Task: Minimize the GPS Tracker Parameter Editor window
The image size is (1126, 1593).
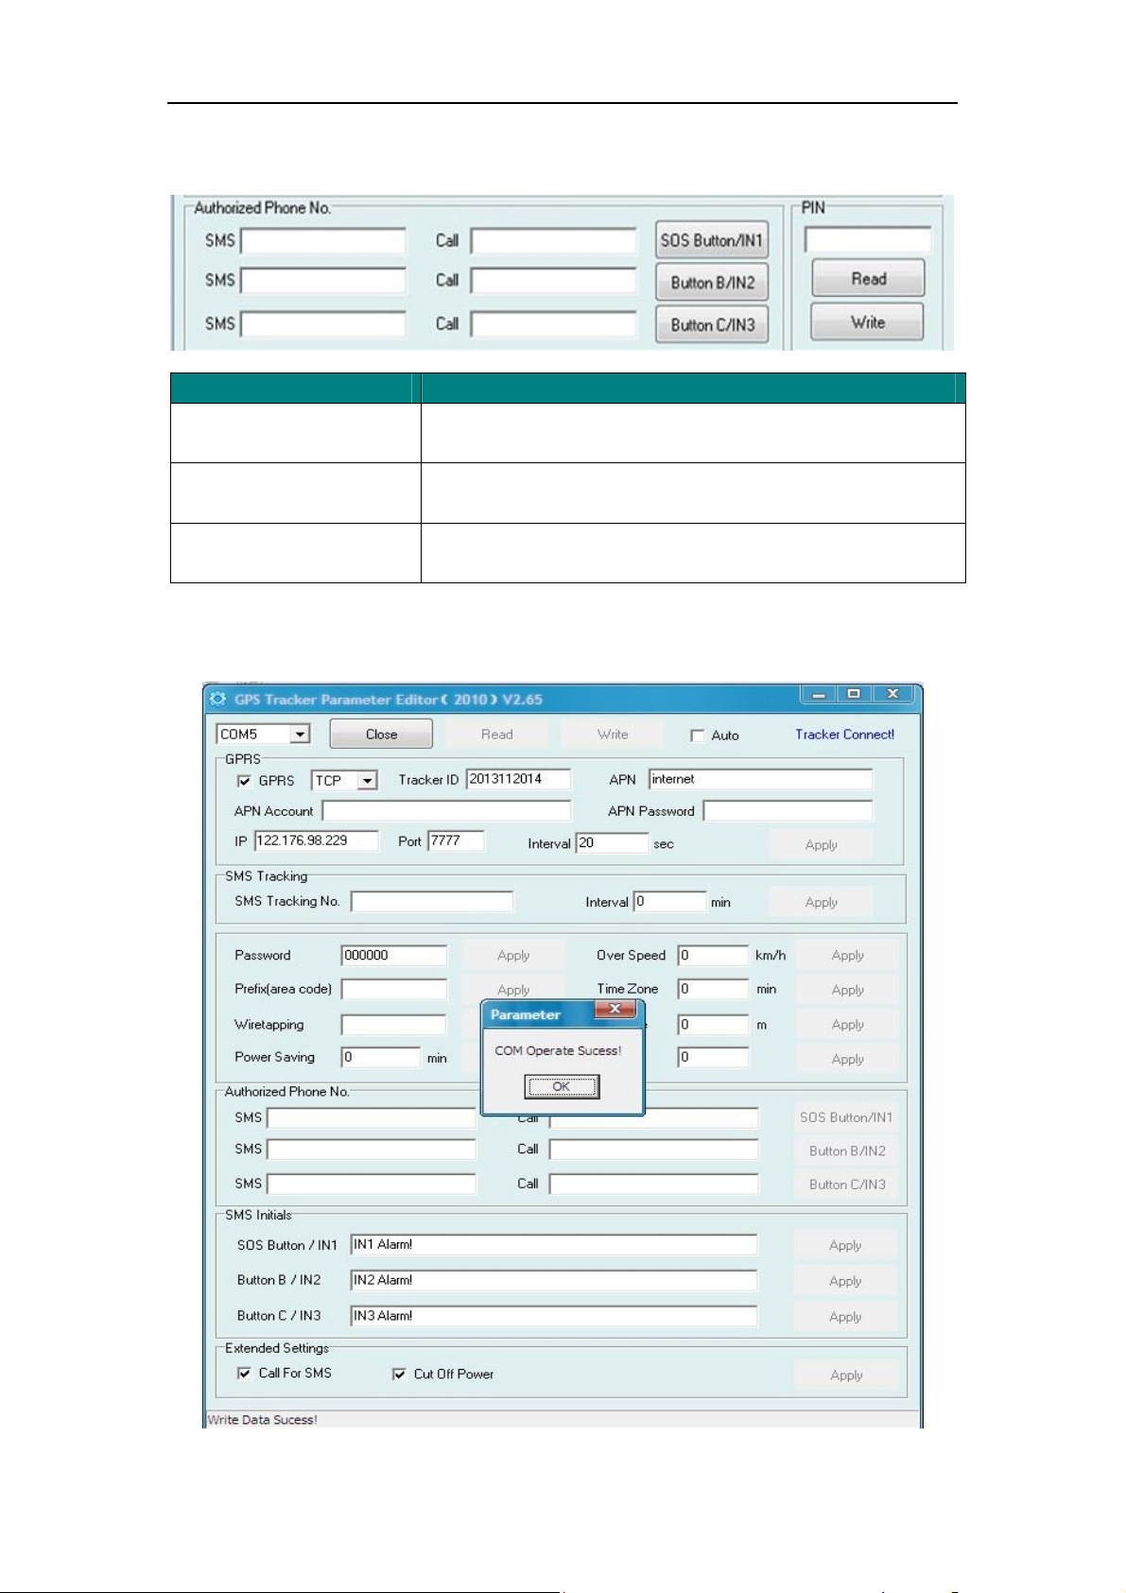Action: (819, 694)
